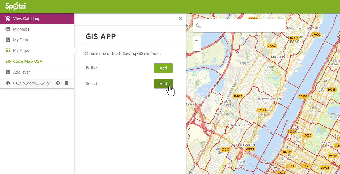
Task: Zoom in on the map
Action: click(197, 40)
